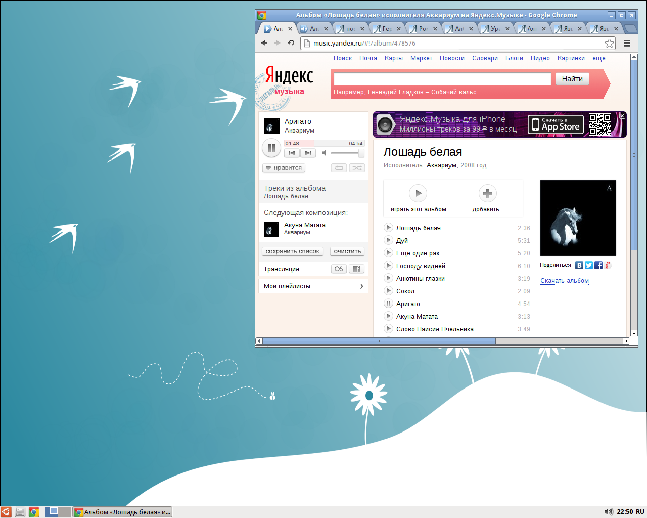This screenshot has height=518, width=647.
Task: Adjust the player volume slider
Action: 348,153
